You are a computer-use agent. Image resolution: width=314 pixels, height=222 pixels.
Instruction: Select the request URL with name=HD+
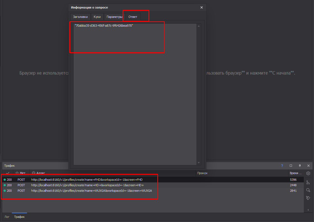point(87,185)
